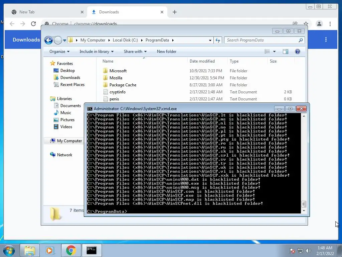Close the Downloads Chrome tab
This screenshot has height=257, width=342.
[x=162, y=12]
